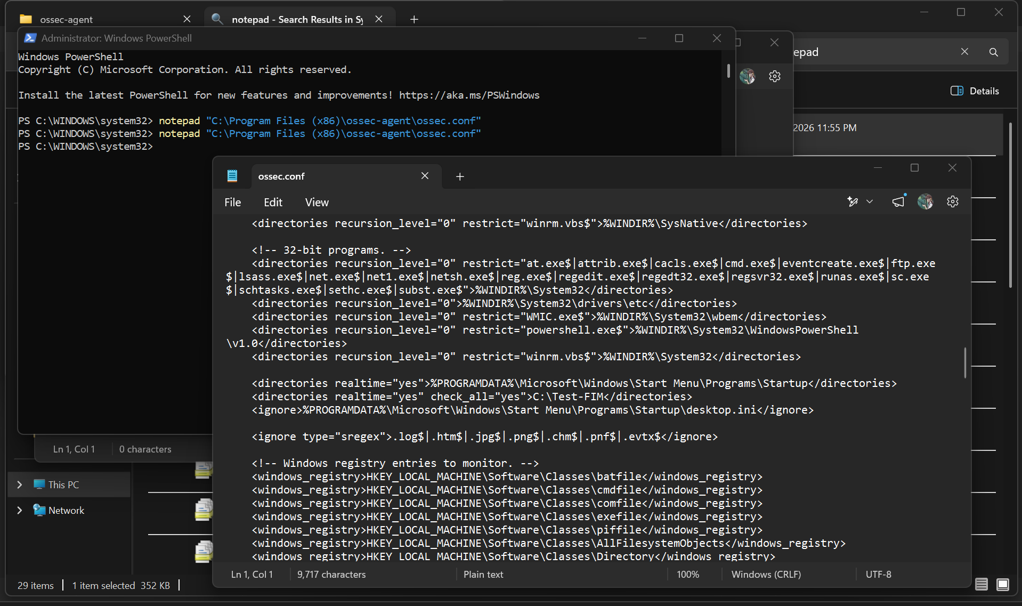Image resolution: width=1022 pixels, height=606 pixels.
Task: Switch Explorer to large thumbnails view
Action: pos(1002,584)
